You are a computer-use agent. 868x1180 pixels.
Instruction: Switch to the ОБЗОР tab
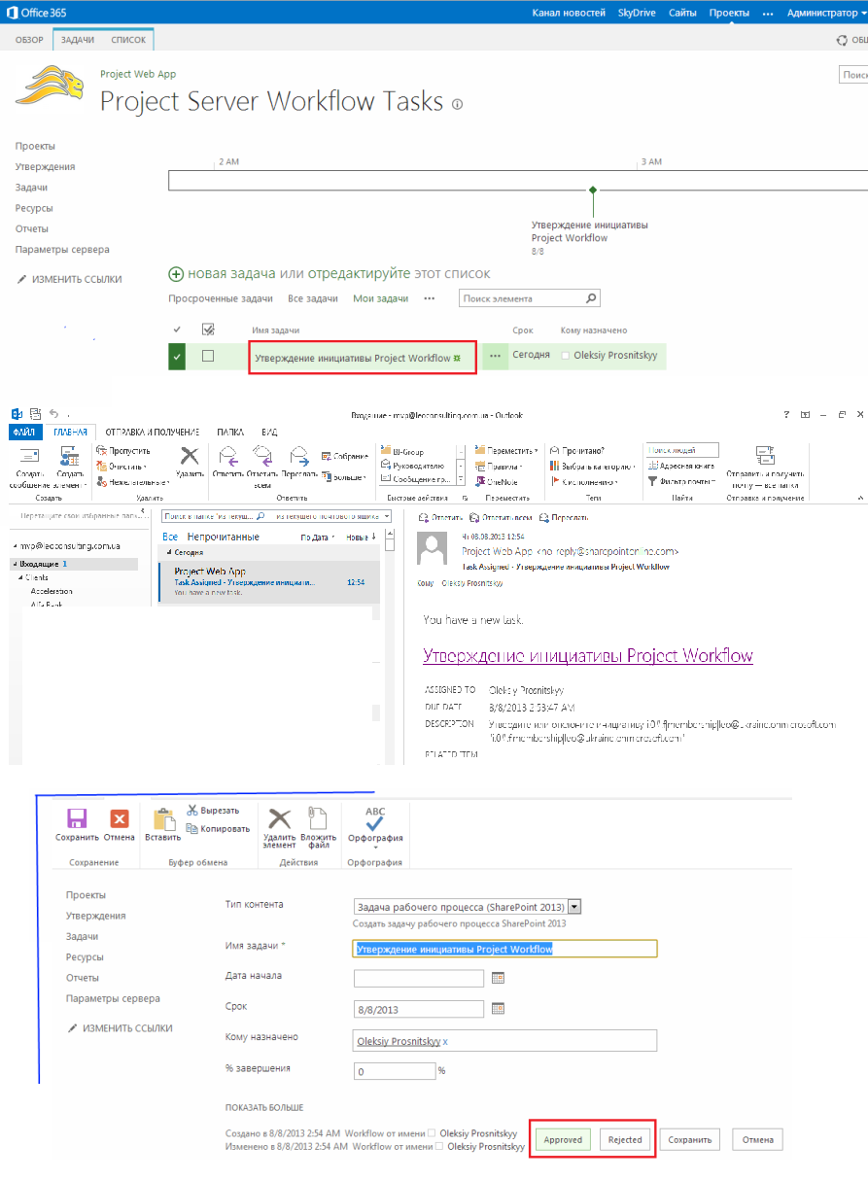coord(29,40)
